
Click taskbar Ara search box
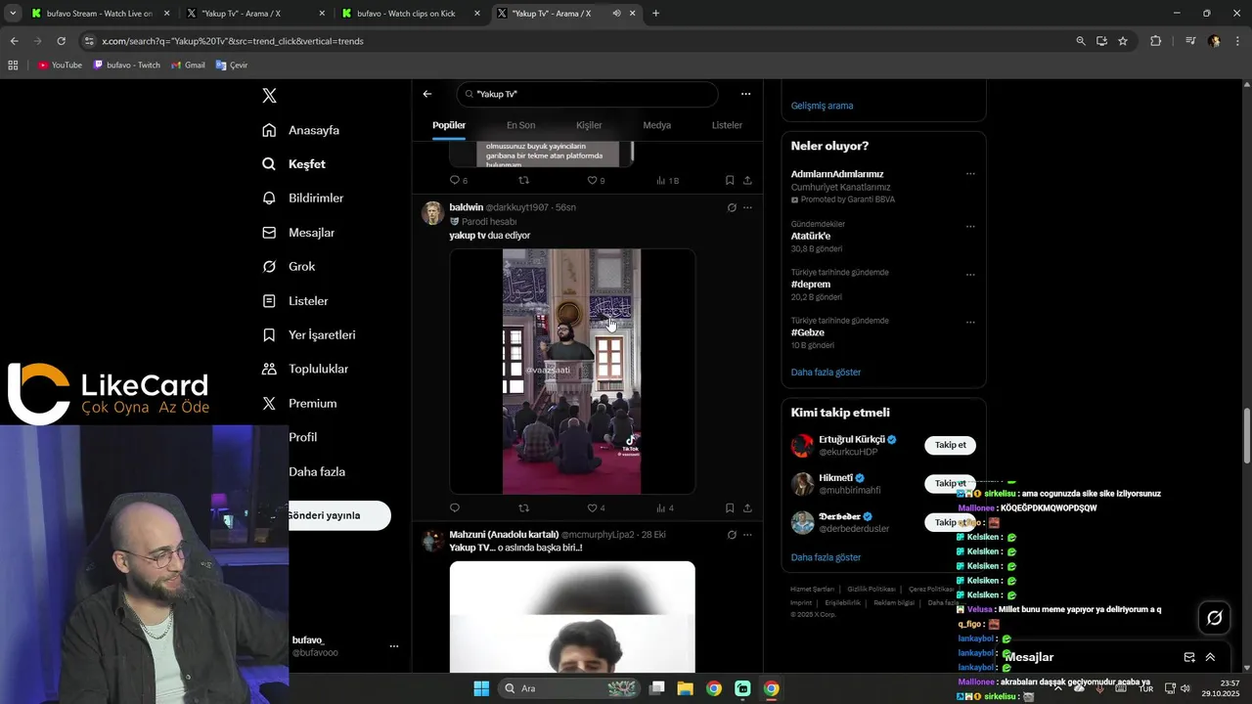(570, 688)
